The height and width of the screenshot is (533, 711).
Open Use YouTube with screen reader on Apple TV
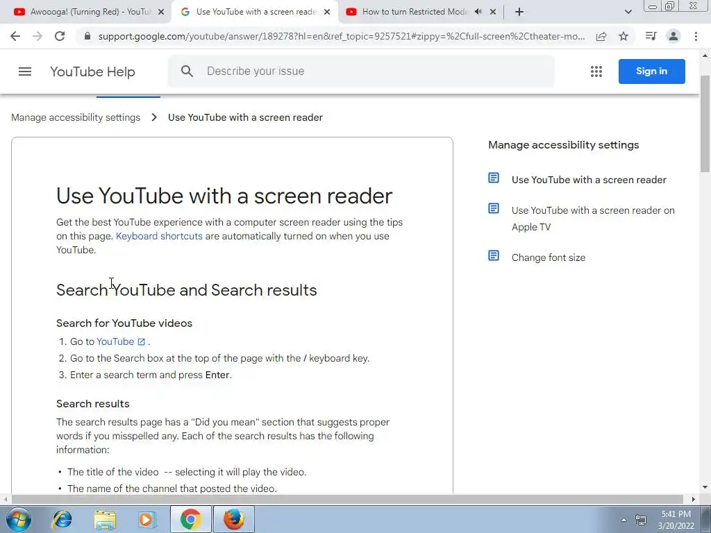click(x=593, y=219)
